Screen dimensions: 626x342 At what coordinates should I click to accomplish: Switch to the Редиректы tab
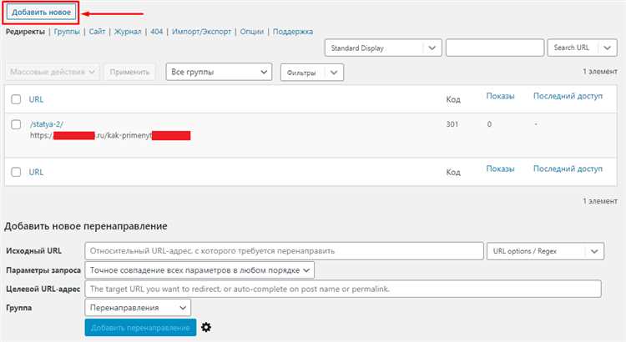25,32
